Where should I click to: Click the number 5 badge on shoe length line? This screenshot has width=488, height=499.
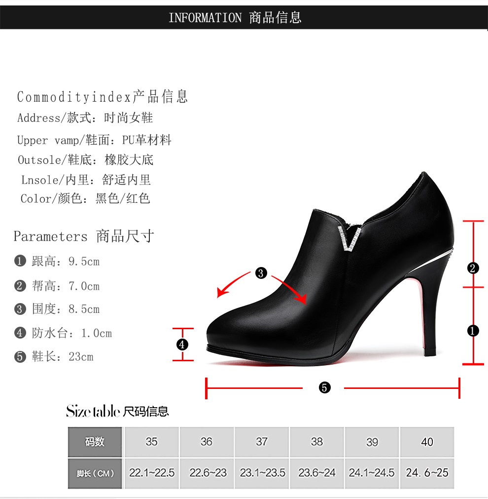tap(324, 387)
